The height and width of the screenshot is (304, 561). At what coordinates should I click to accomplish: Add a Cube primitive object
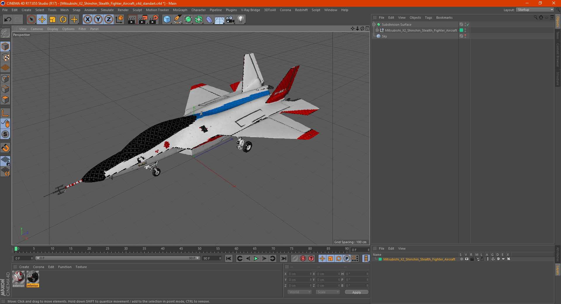[x=167, y=20]
